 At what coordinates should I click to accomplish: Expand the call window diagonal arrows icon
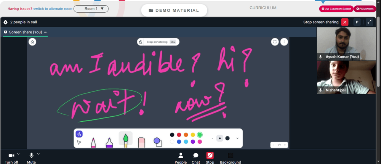(x=369, y=22)
